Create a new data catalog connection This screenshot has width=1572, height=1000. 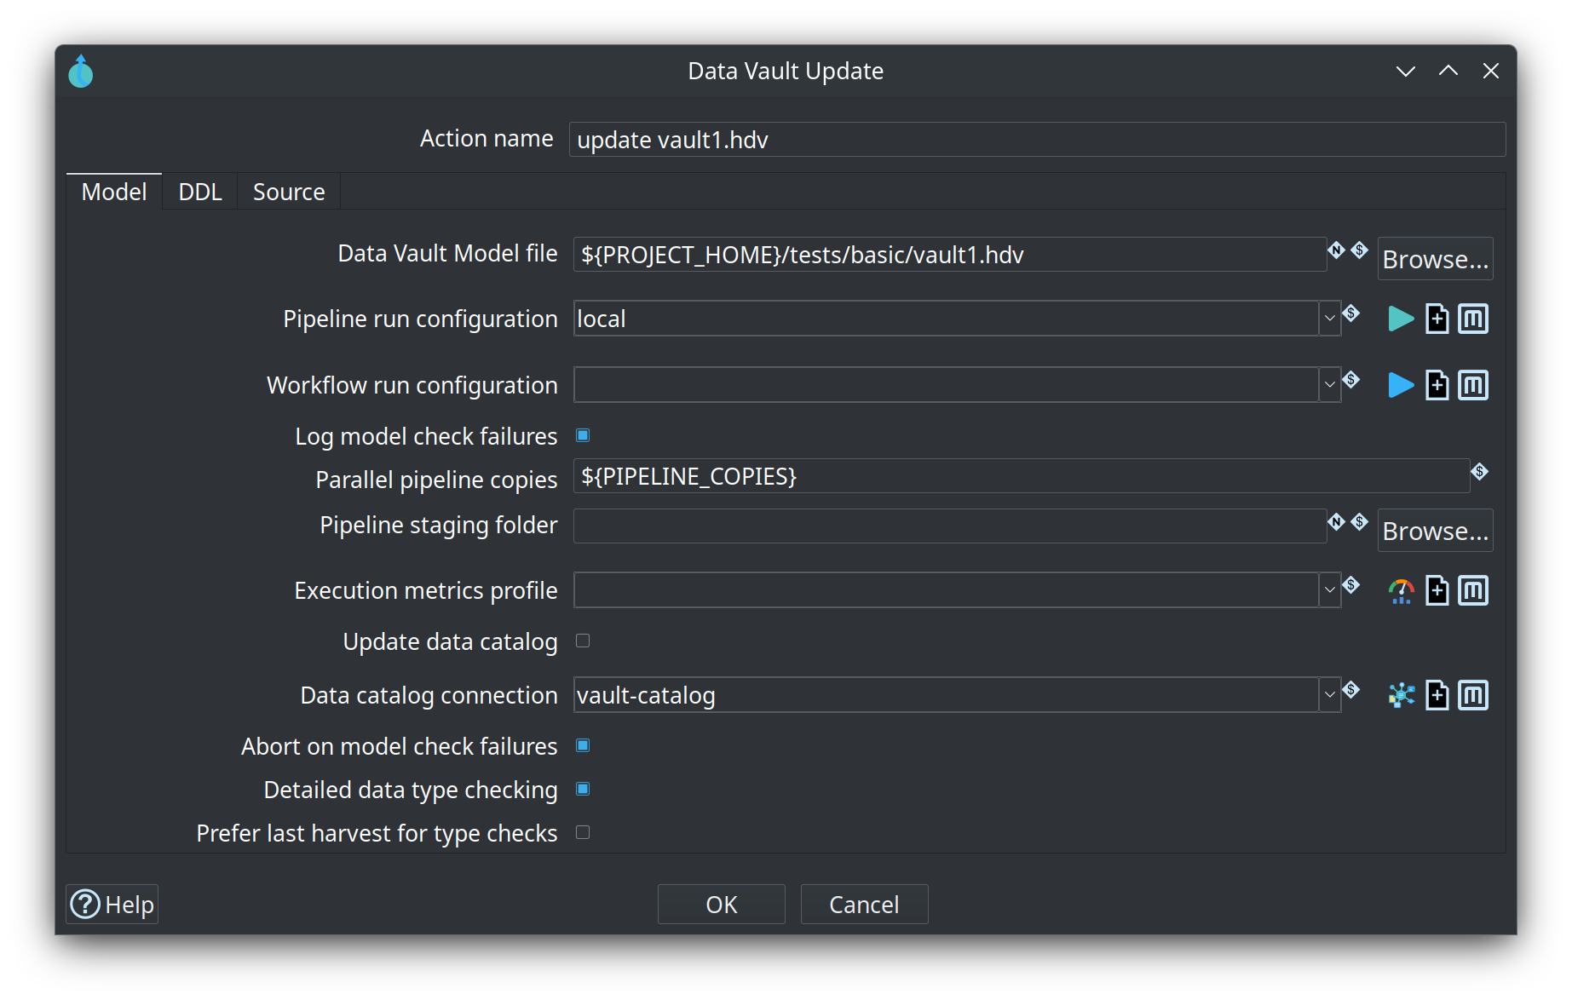click(x=1437, y=695)
